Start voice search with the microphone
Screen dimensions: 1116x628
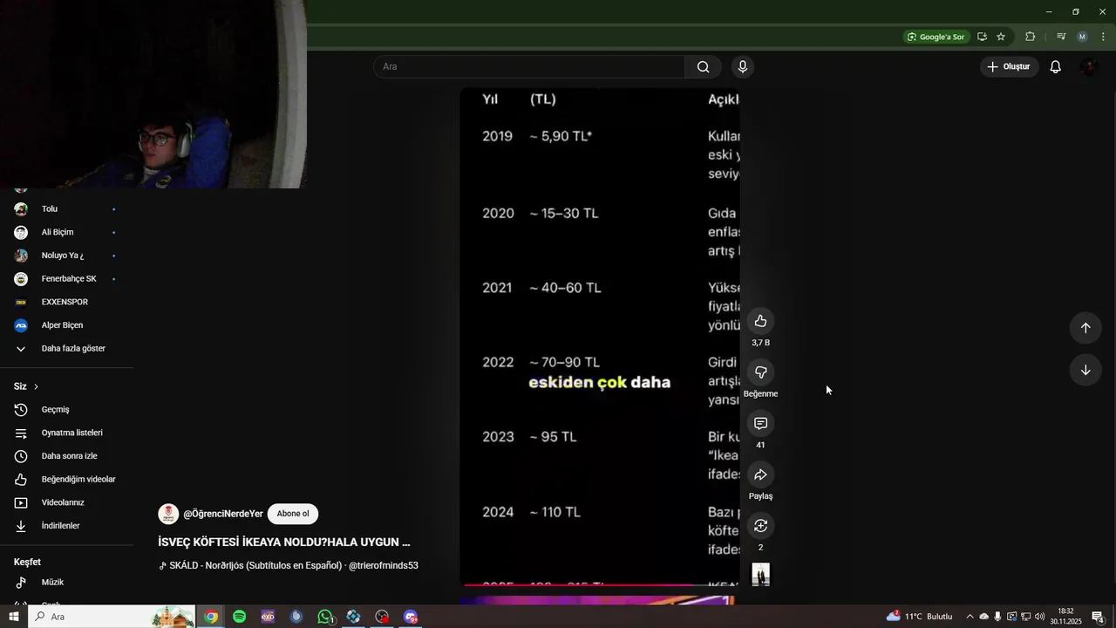point(743,67)
